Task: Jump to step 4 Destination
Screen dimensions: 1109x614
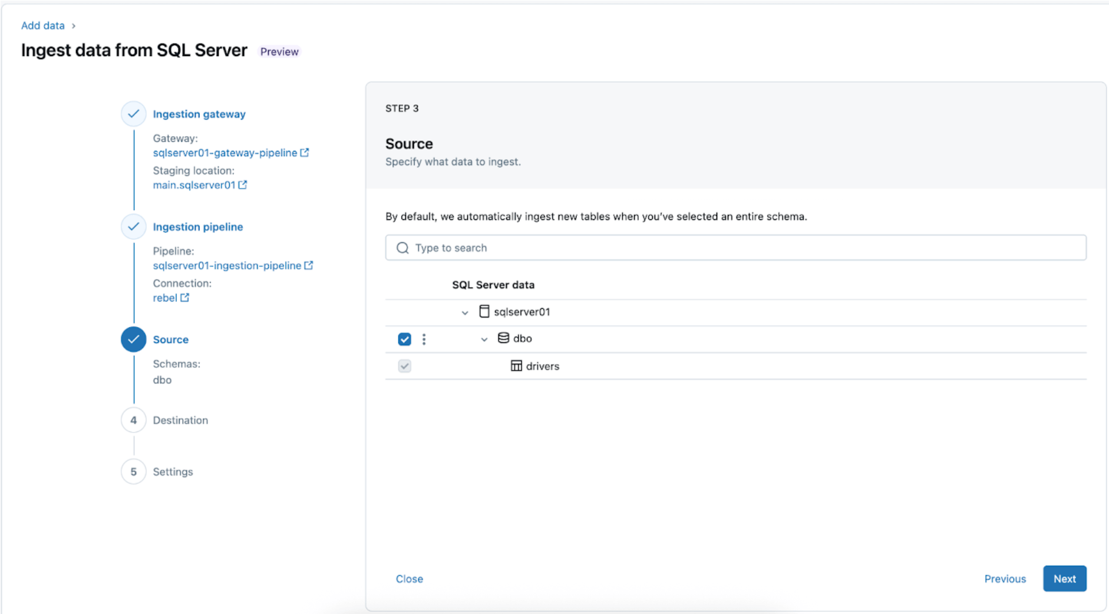Action: click(180, 420)
